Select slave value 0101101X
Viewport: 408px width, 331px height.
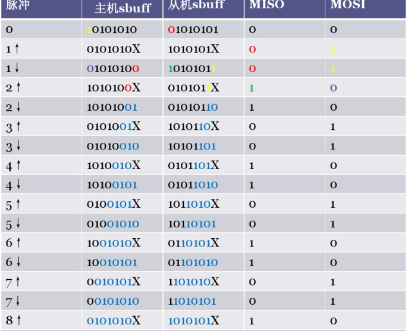pos(194,165)
